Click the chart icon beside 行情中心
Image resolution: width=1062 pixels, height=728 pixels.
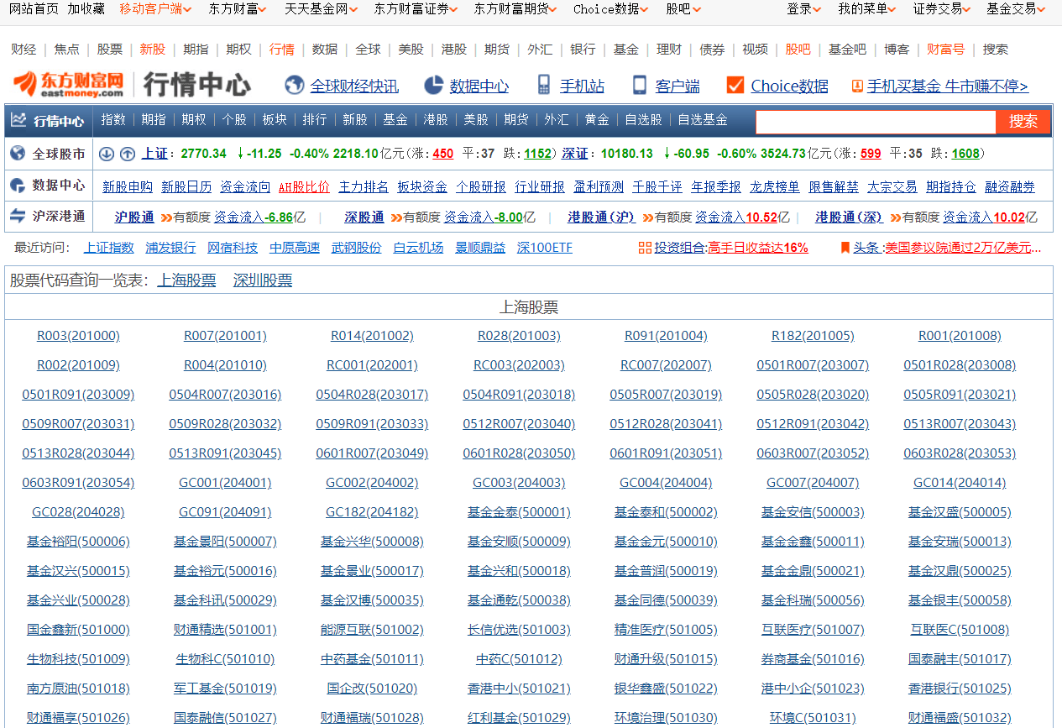coord(18,120)
